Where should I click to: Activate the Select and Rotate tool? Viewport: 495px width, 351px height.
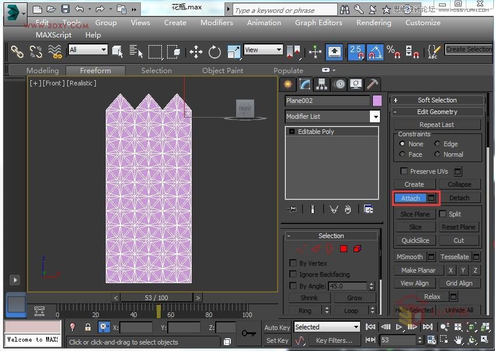214,51
